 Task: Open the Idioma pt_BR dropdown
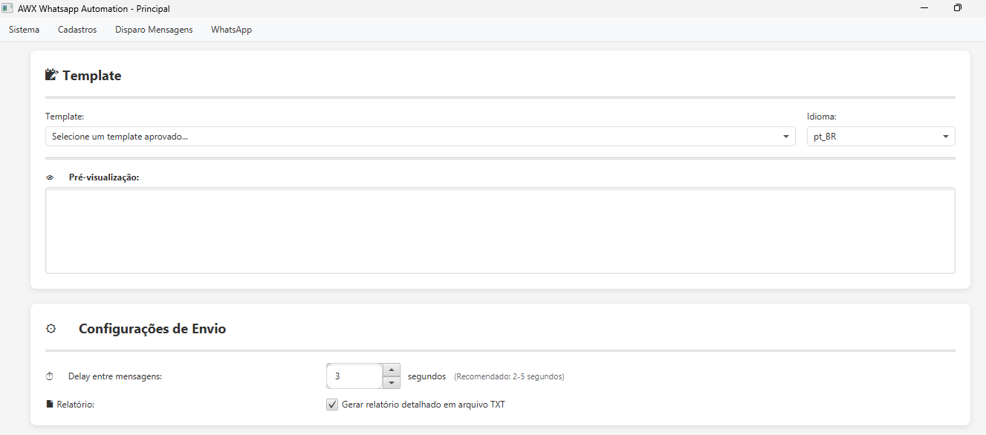click(880, 136)
